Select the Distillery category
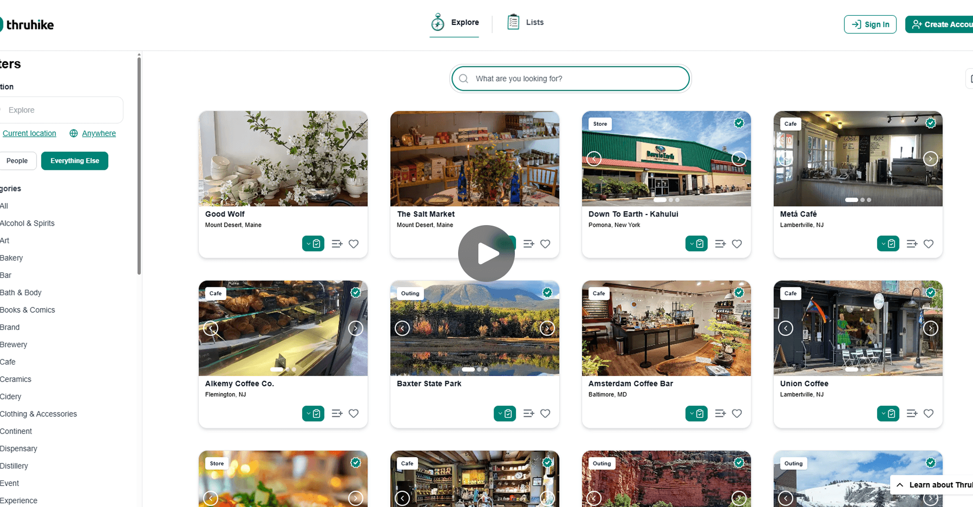The image size is (973, 507). [14, 466]
